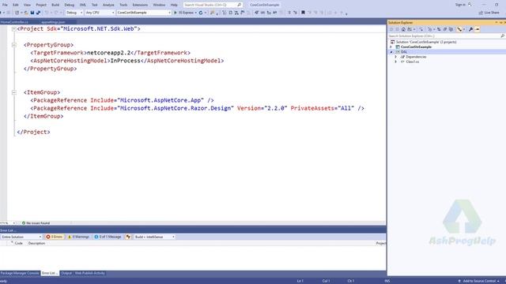Open the Package Manager Console tab
This screenshot has width=506, height=284.
click(x=20, y=273)
